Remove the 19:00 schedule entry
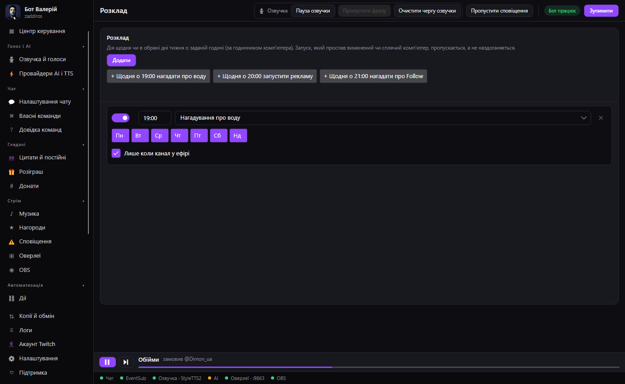 (x=601, y=118)
